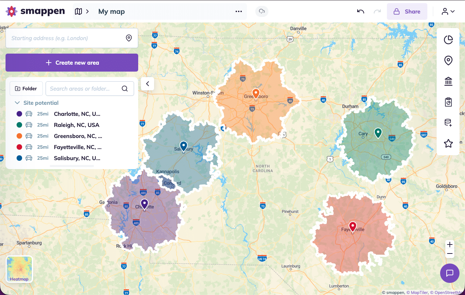Open the Heatmap preview thumbnail
The image size is (465, 295).
tap(19, 269)
